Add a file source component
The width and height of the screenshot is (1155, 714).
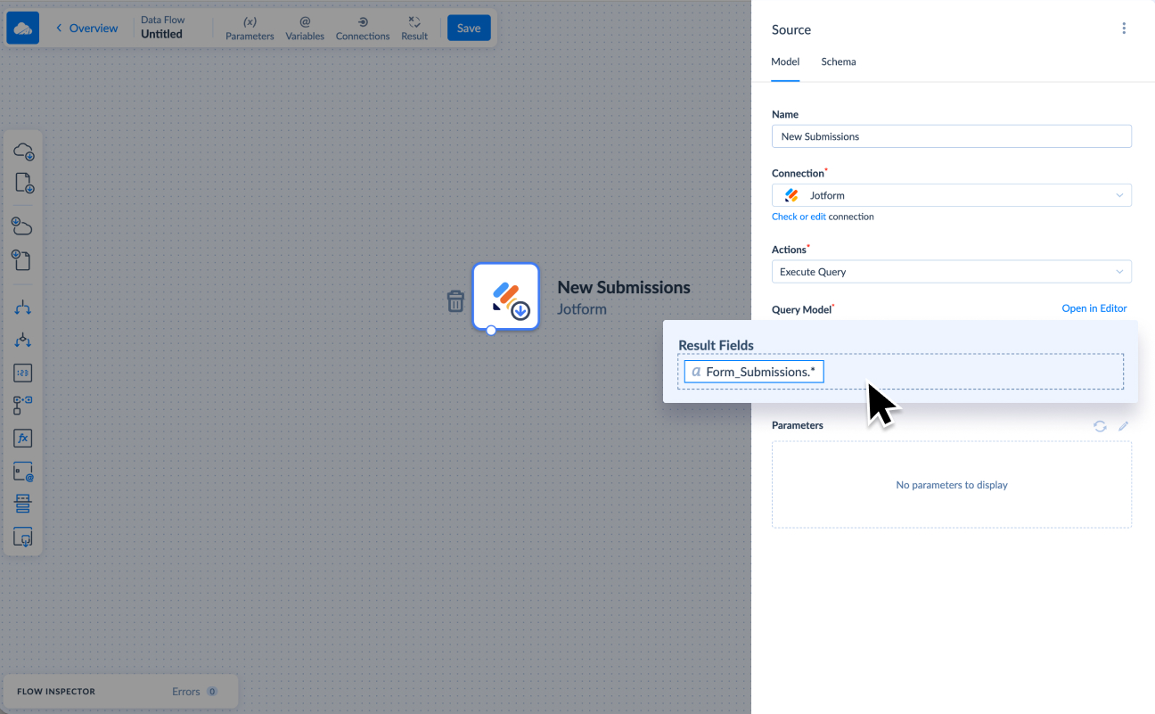23,184
